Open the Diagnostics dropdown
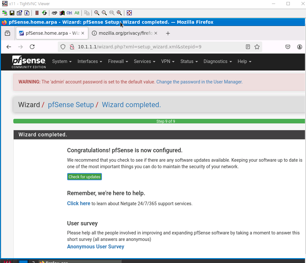 click(x=218, y=61)
